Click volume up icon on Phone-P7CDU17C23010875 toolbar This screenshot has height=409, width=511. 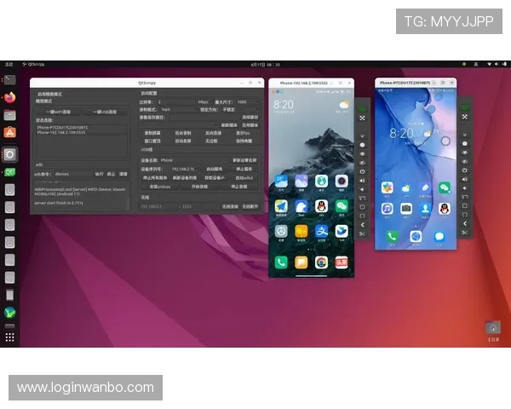(x=465, y=179)
